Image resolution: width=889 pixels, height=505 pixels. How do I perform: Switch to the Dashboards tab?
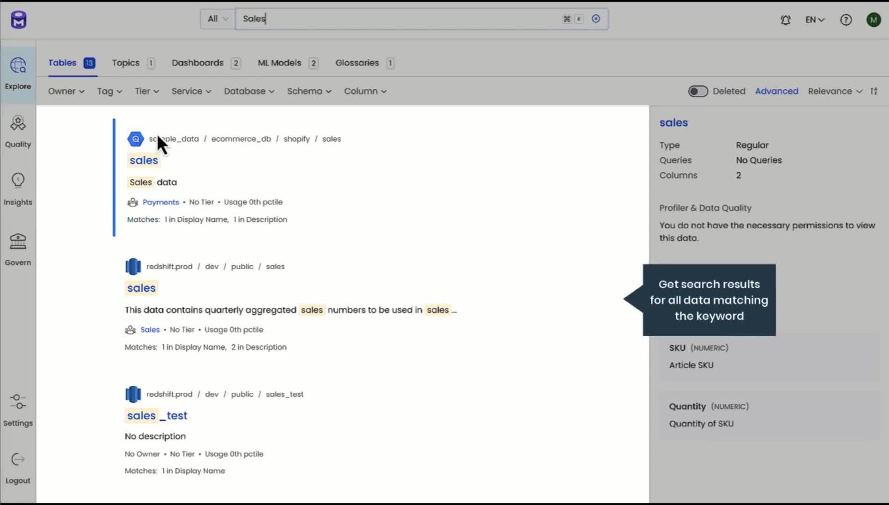point(197,62)
